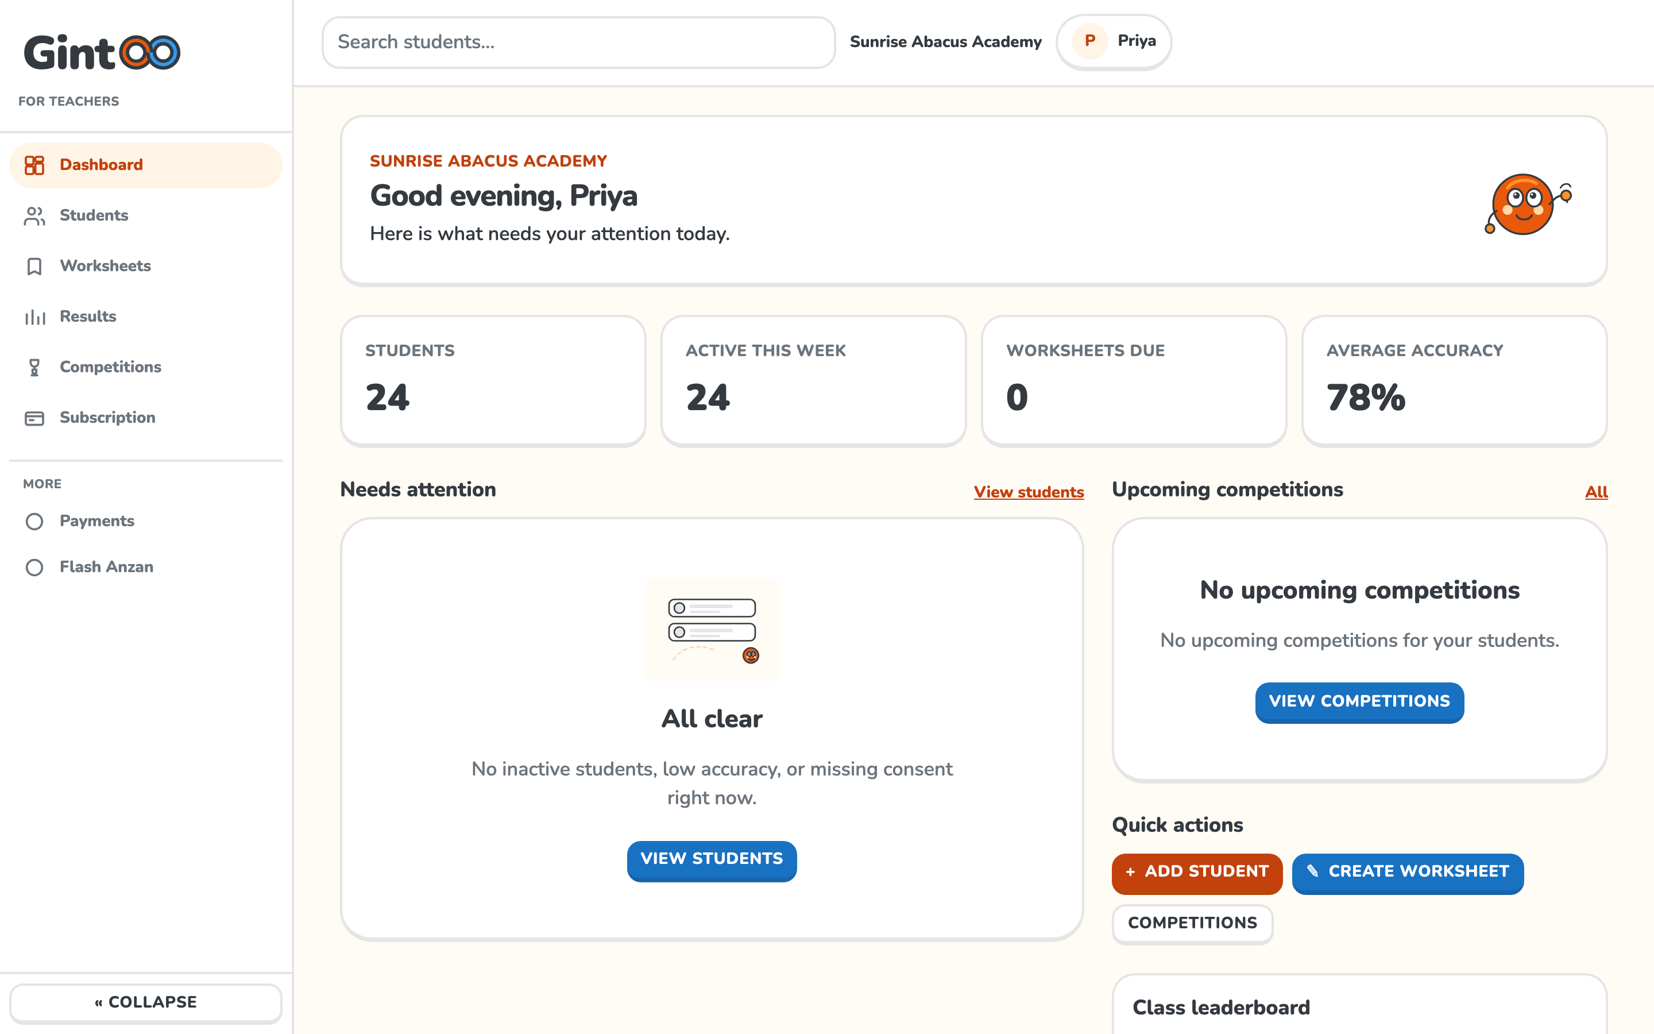Click the Dashboard grid icon
This screenshot has height=1034, width=1654.
point(34,165)
